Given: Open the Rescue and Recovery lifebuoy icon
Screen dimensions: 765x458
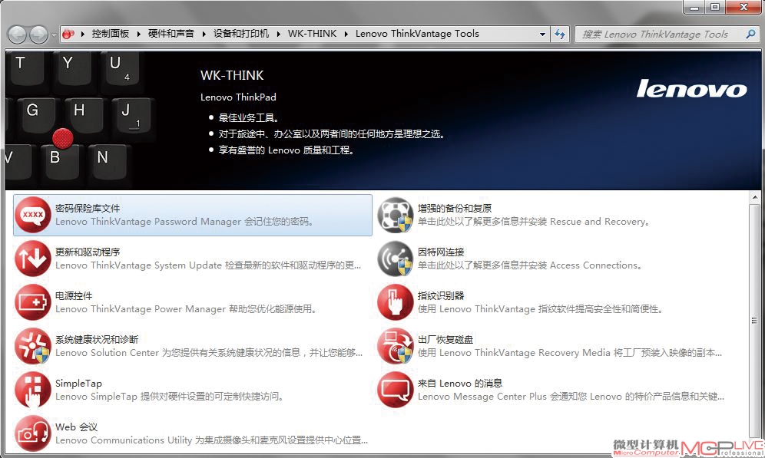Looking at the screenshot, I should coord(396,215).
